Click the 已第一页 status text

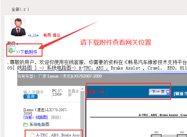[95, 92]
